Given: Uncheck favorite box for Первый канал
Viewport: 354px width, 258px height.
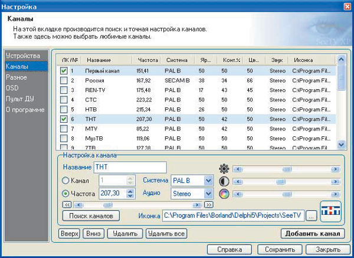Looking at the screenshot, I should (x=64, y=71).
